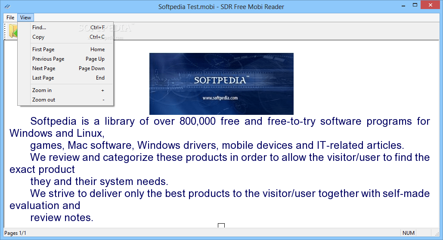Minimize the SDR Free Mobi Reader window
This screenshot has width=443, height=240.
pyautogui.click(x=404, y=5)
